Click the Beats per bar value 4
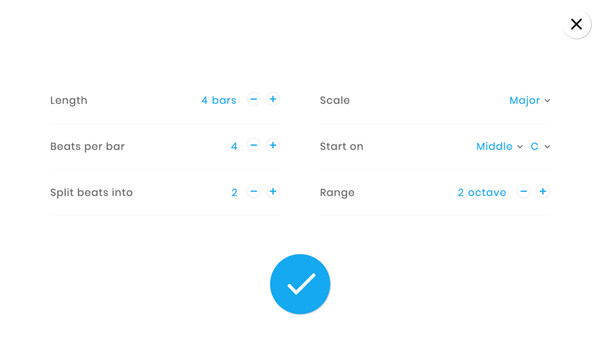This screenshot has width=600, height=356. coord(234,147)
